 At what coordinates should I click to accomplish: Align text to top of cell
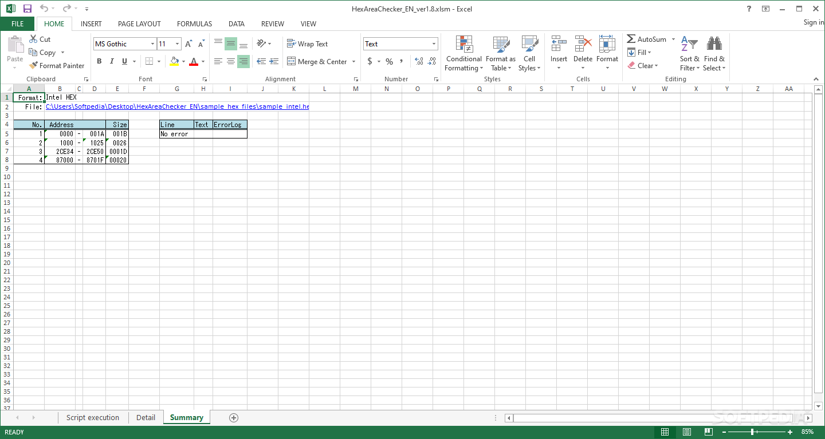(x=218, y=43)
